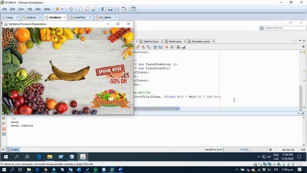
Task: Click the Send Ctrl+Alt+Del icon
Action: [71, 9]
